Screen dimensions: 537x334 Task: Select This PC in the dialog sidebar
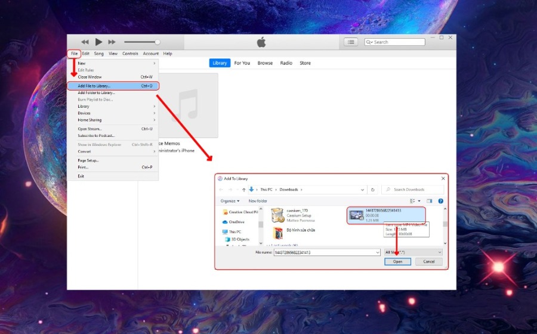click(232, 232)
